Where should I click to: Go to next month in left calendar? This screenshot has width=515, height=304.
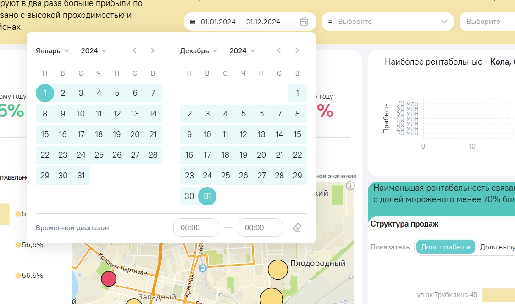pyautogui.click(x=153, y=50)
